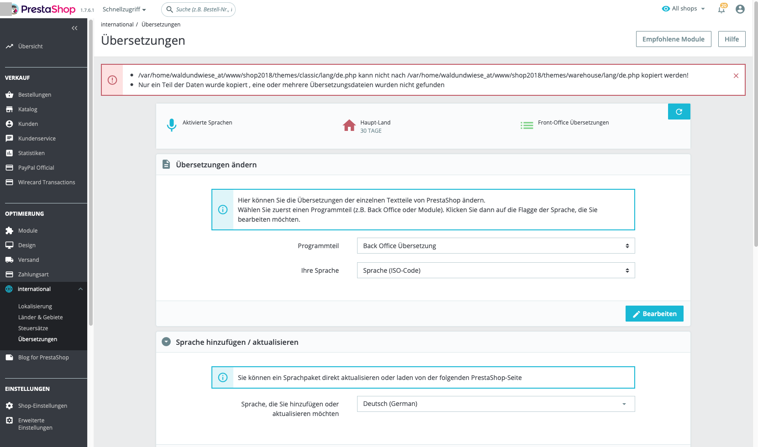Collapse the Sprache hinzufügen section
Screen dimensions: 758x447
166,342
